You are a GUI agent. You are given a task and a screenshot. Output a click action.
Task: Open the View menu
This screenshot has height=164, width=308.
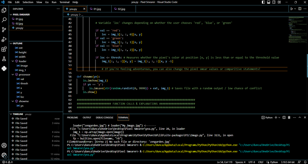tap(39, 2)
